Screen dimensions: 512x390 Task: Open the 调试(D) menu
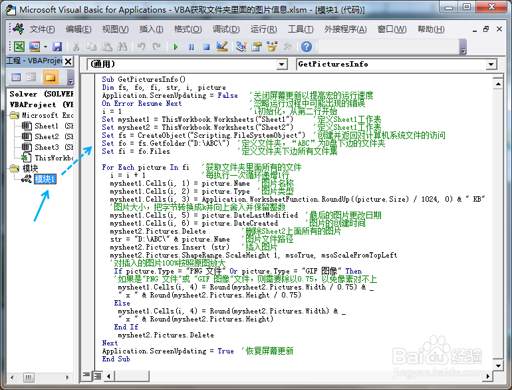(x=226, y=29)
